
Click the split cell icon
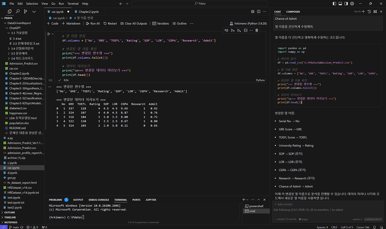(245, 30)
